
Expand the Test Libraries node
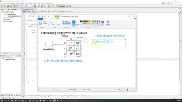pos(3,22)
